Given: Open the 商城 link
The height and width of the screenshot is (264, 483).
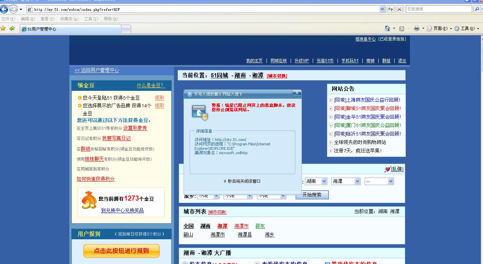Looking at the screenshot, I should click(370, 61).
